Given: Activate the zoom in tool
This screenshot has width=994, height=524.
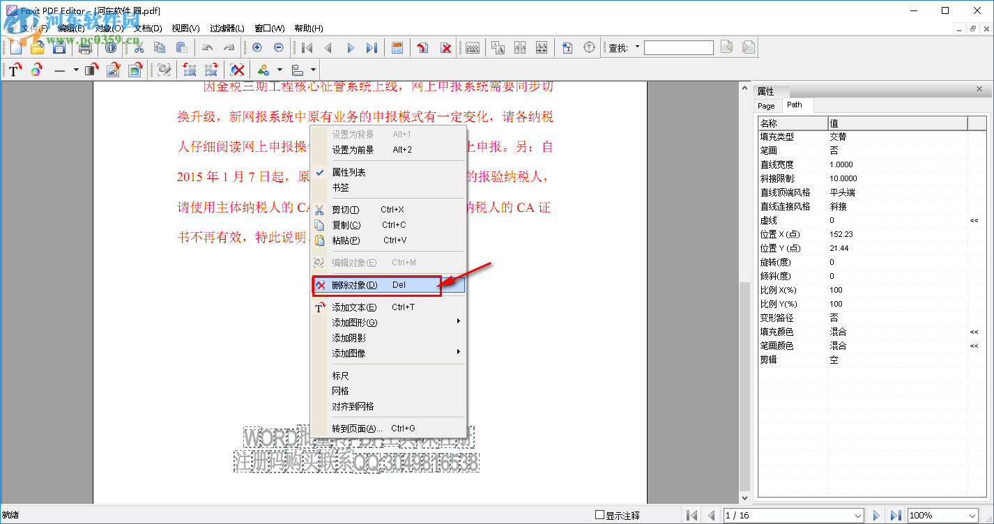Looking at the screenshot, I should coord(257,47).
